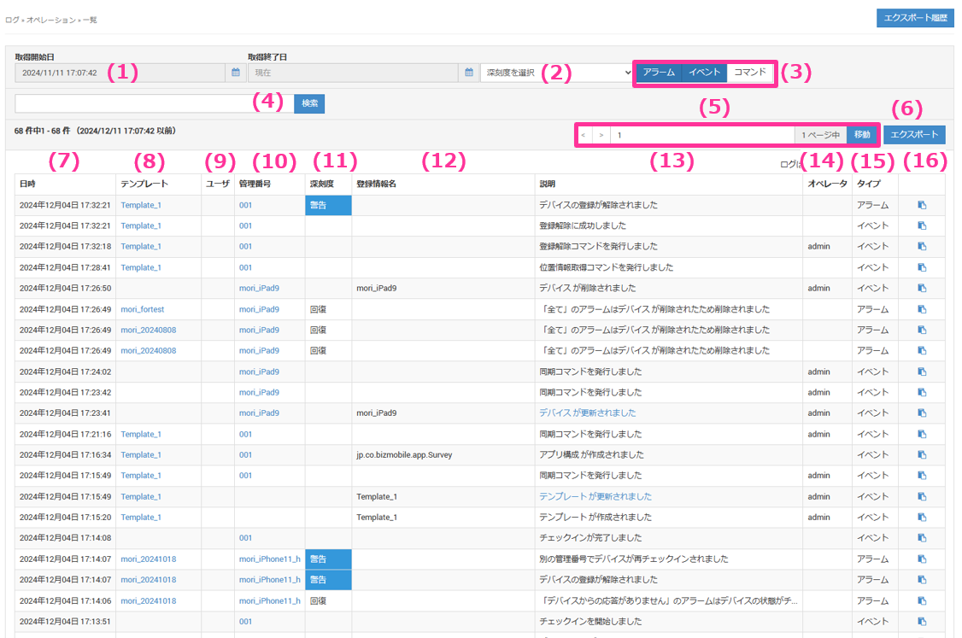Go to next page with > arrow
This screenshot has height=638, width=962.
coord(601,135)
